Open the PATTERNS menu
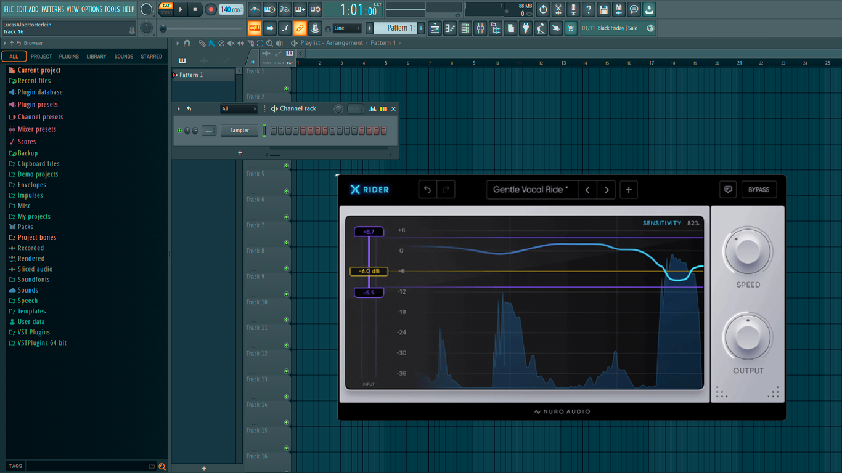 (x=52, y=9)
